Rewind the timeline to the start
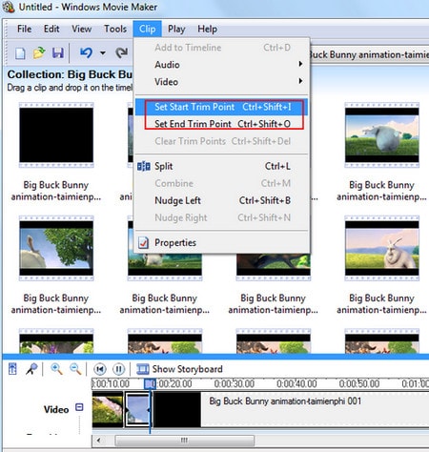Image resolution: width=429 pixels, height=452 pixels. click(100, 369)
